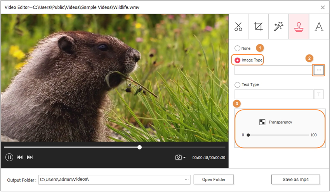Viewport: 330px width, 192px height.
Task: Open the Effects magic wand tab
Action: pos(279,27)
